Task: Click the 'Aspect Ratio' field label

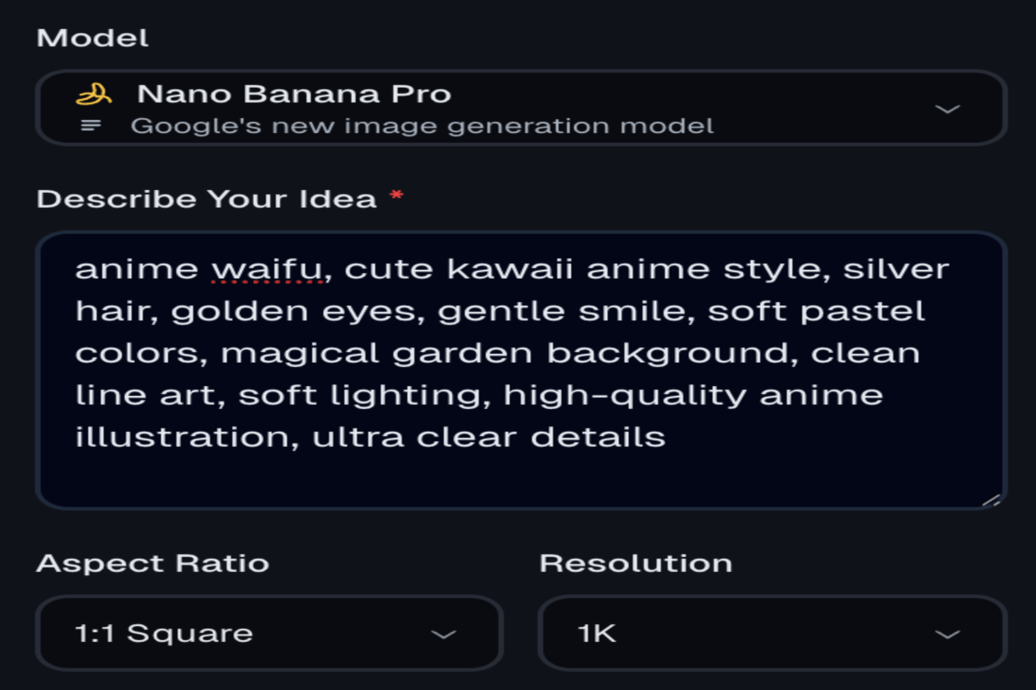Action: click(x=153, y=563)
